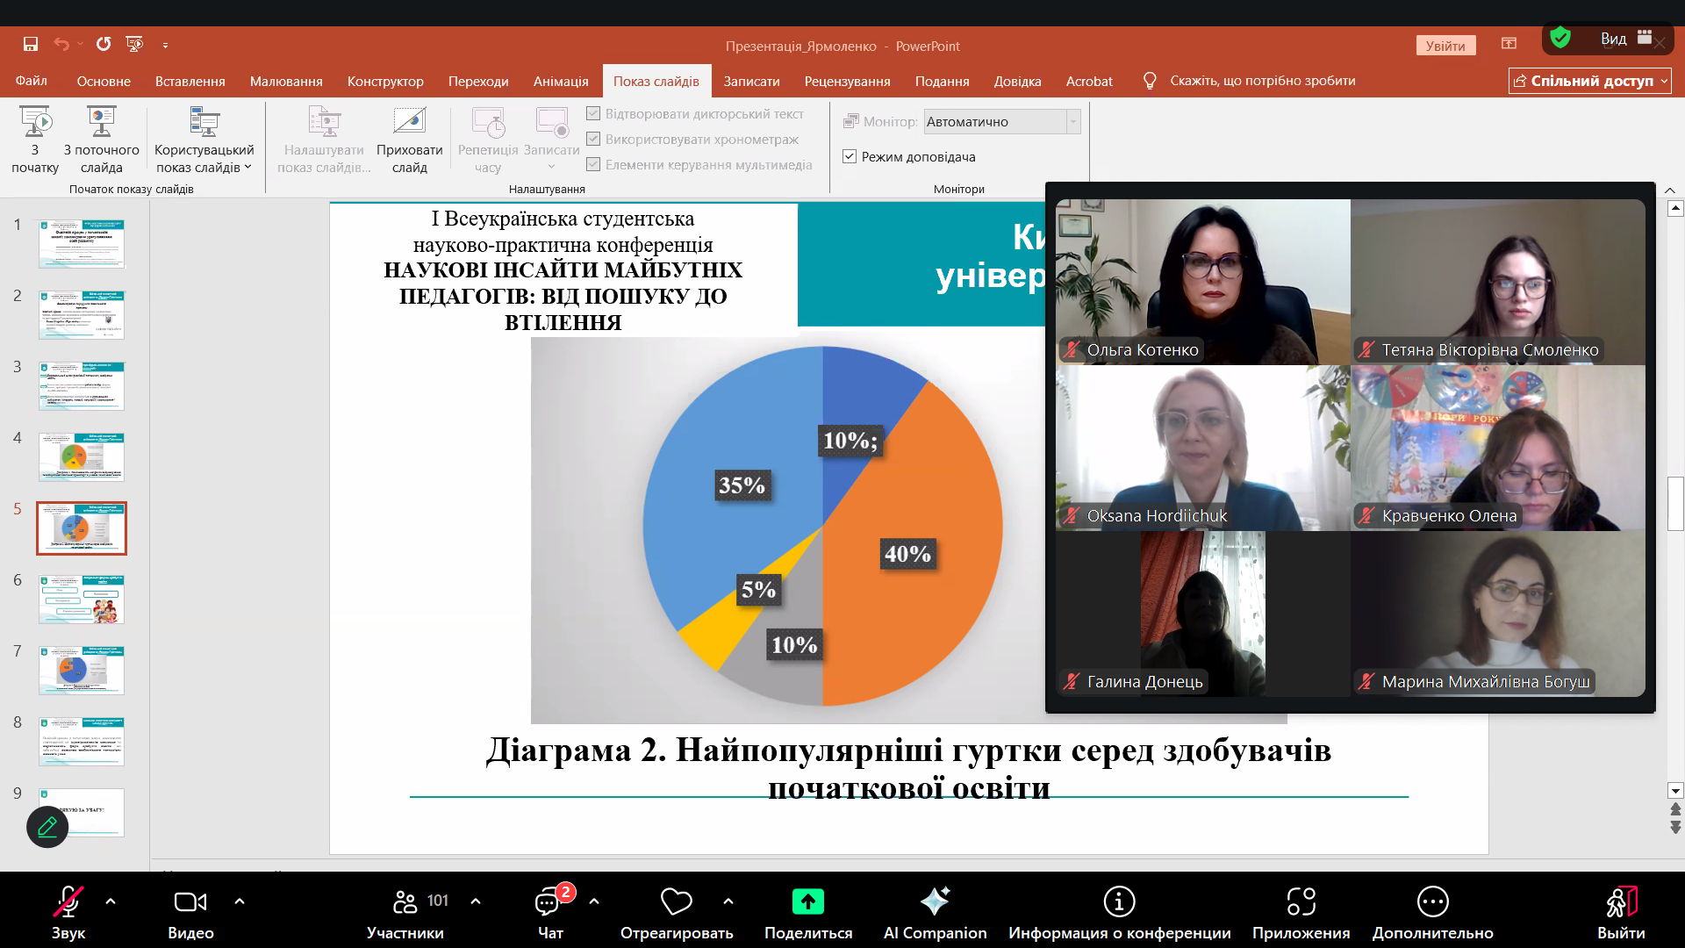This screenshot has height=948, width=1685.
Task: Expand the 'Записати' ribbon button dropdown arrow
Action: click(551, 167)
